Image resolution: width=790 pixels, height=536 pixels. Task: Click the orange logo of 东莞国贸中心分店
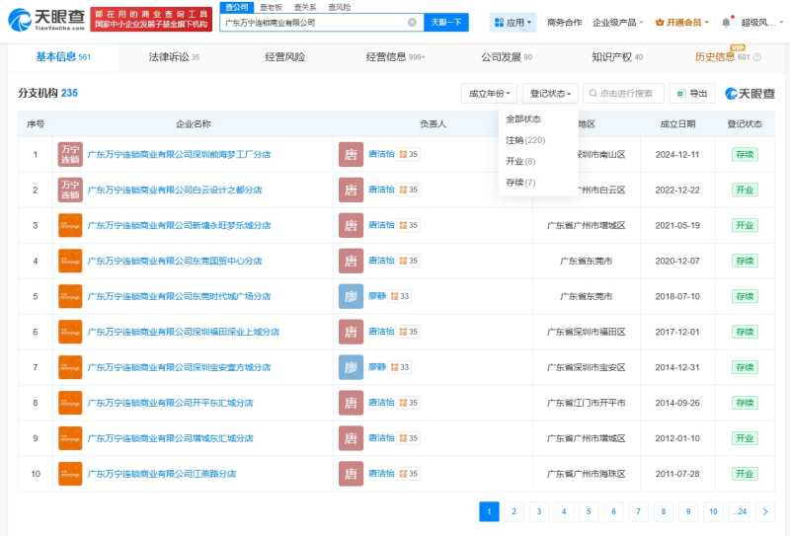coord(70,261)
